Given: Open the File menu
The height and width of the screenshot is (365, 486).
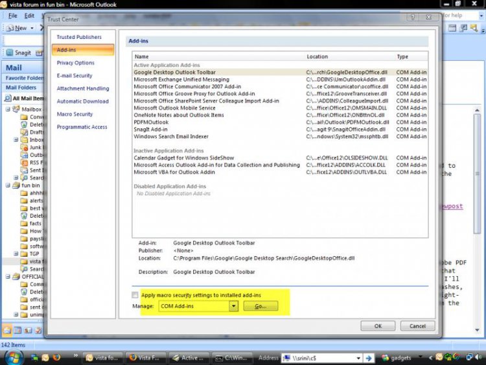Looking at the screenshot, I should click(13, 16).
